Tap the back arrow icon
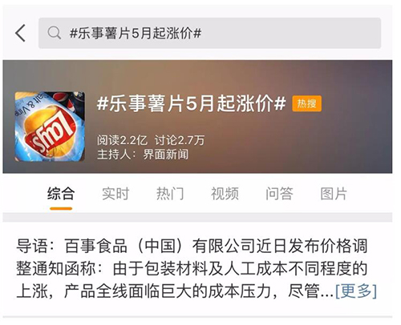Image resolution: width=401 pixels, height=325 pixels. pos(20,33)
